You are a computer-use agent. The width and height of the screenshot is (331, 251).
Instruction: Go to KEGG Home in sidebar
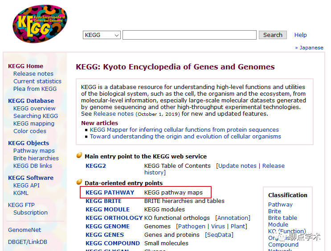point(25,66)
